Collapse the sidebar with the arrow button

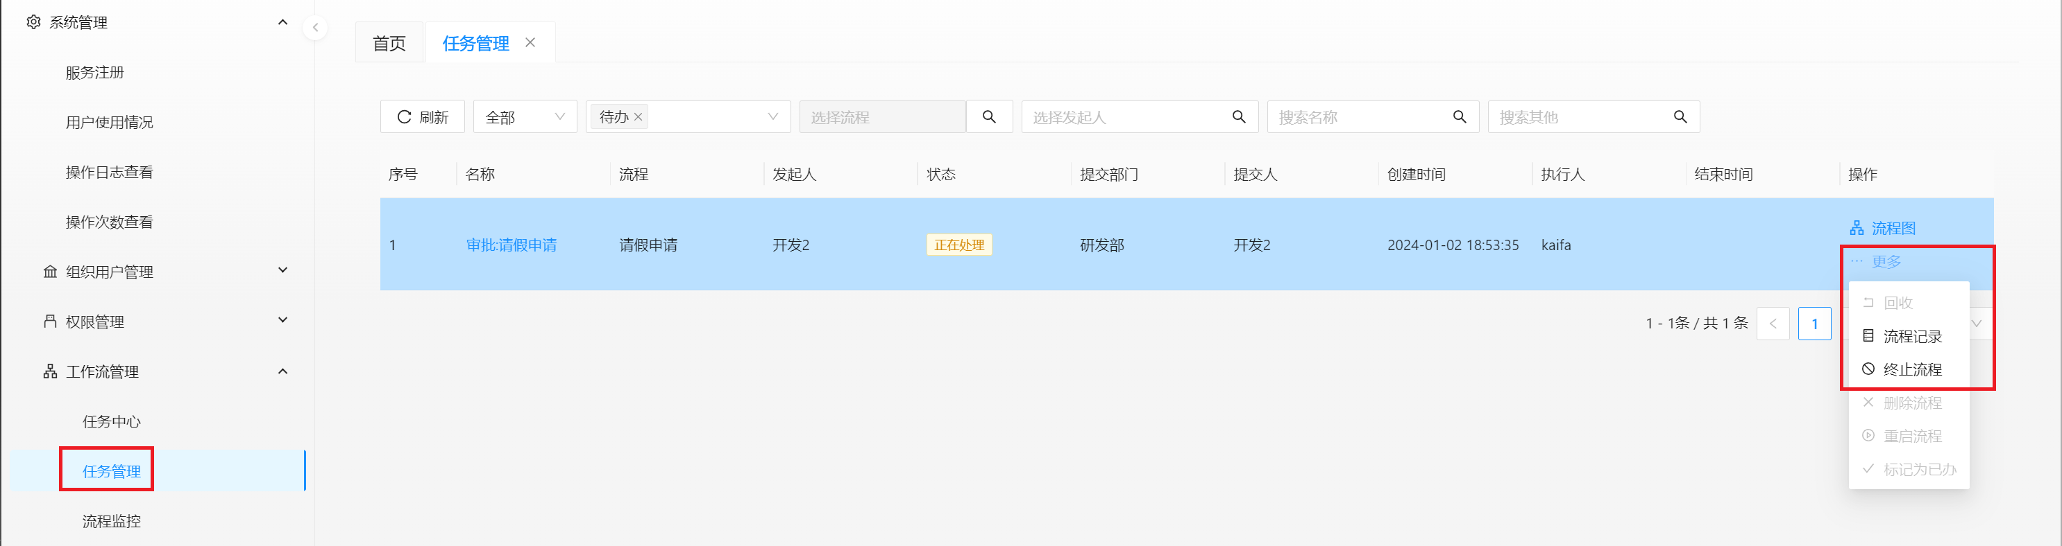315,28
